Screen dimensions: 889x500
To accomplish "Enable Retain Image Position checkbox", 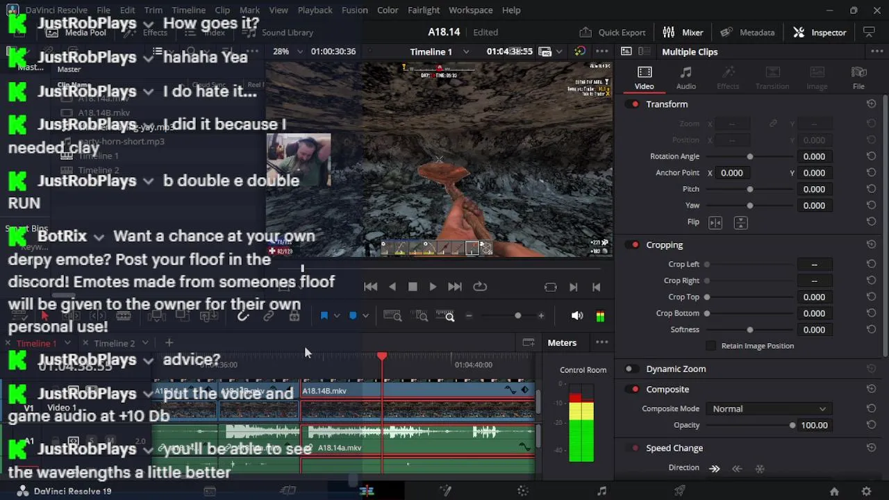I will point(711,346).
